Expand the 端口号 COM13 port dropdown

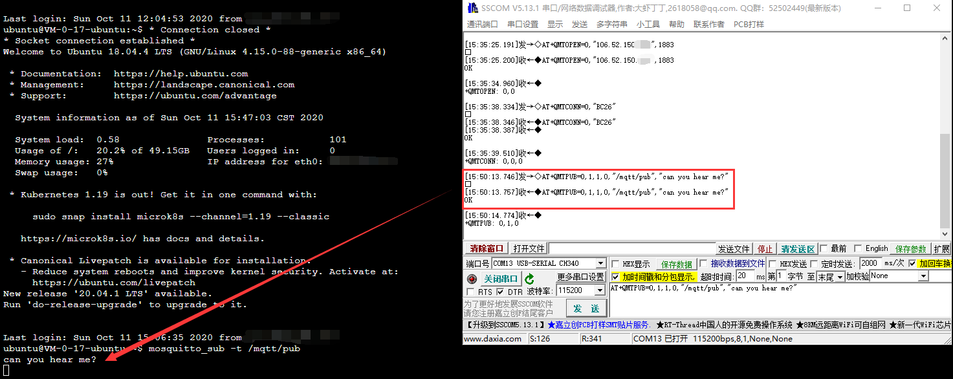tap(600, 263)
